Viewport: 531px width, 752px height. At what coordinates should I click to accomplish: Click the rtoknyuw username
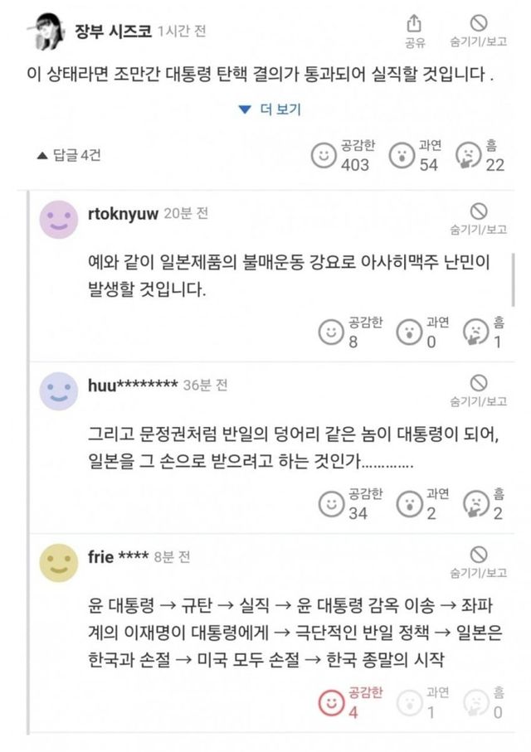click(123, 214)
